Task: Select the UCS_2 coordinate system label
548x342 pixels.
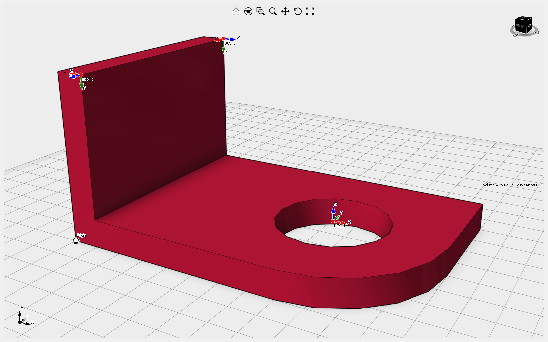Action: click(88, 80)
